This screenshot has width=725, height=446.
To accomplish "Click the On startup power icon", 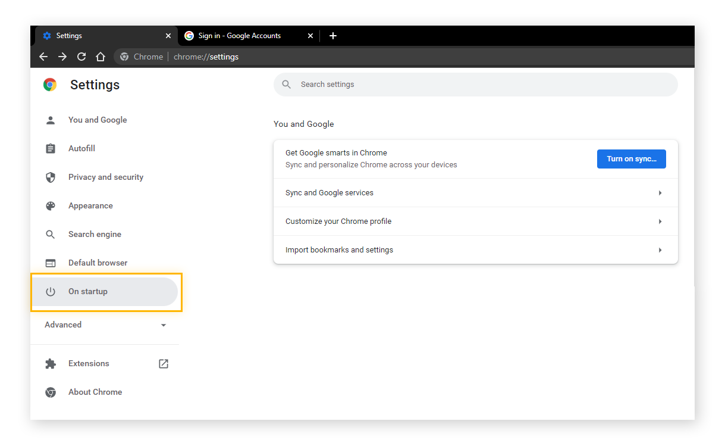I will [x=51, y=291].
